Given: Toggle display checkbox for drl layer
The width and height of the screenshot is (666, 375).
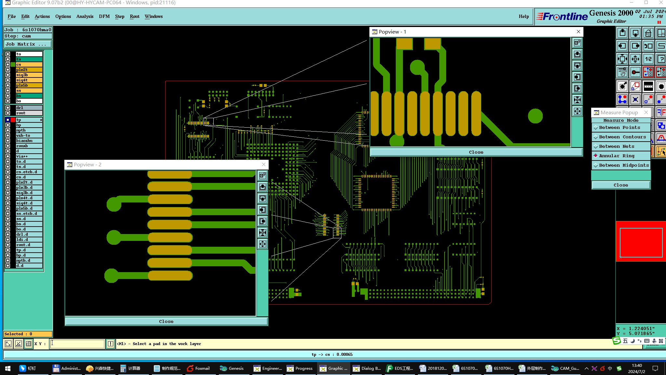Looking at the screenshot, I should [x=8, y=108].
